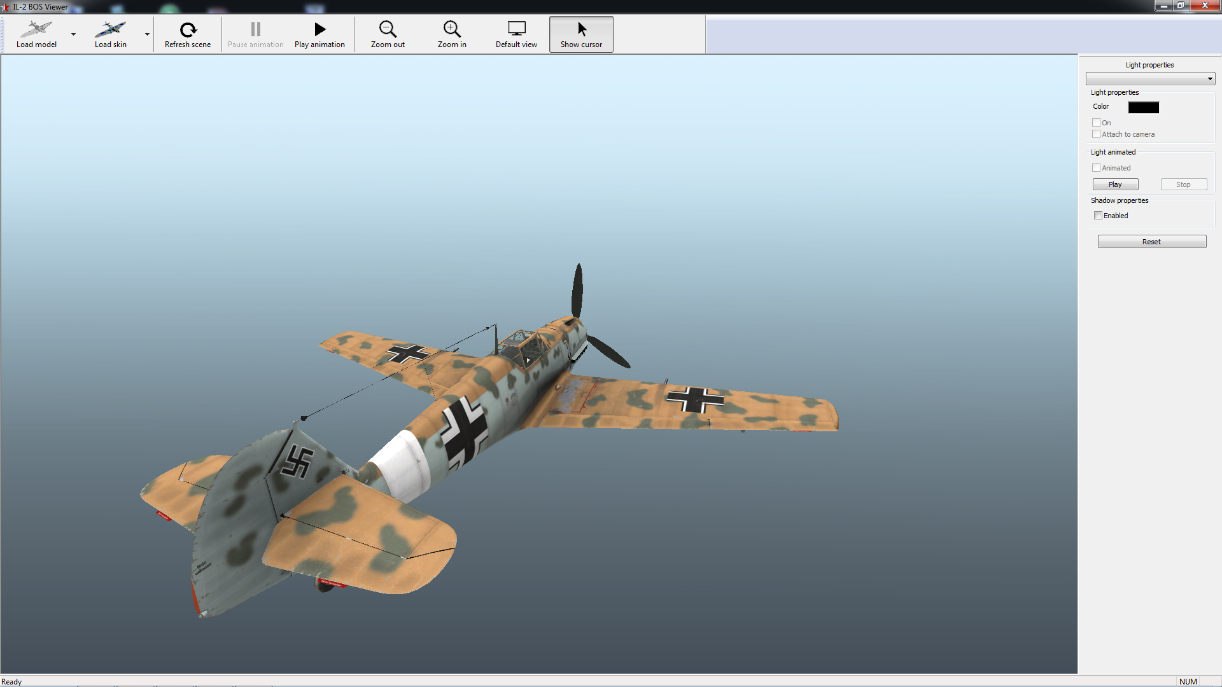This screenshot has height=687, width=1222.
Task: Zoom in on the model view
Action: tap(452, 34)
